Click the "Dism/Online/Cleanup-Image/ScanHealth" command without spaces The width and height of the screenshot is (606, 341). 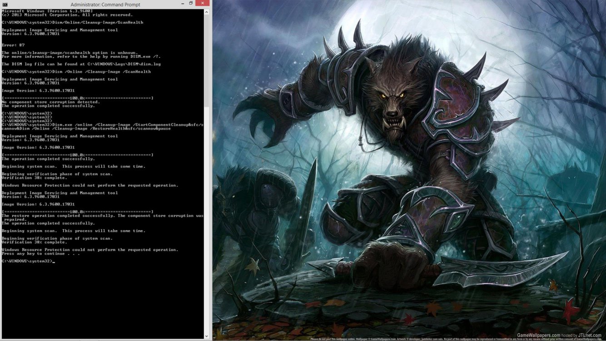98,22
